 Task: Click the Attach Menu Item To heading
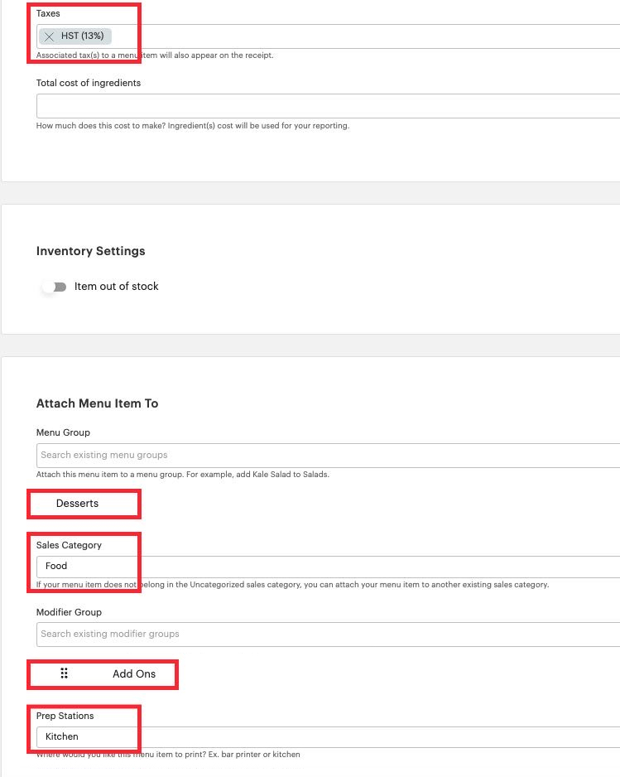[97, 403]
